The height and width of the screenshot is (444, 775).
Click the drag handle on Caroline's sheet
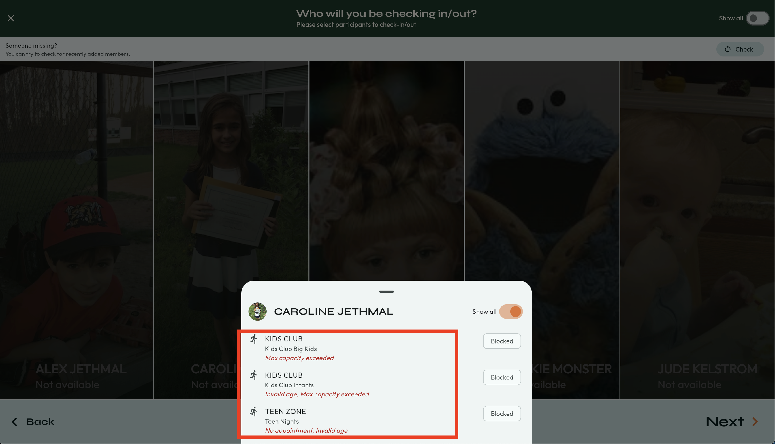(386, 292)
